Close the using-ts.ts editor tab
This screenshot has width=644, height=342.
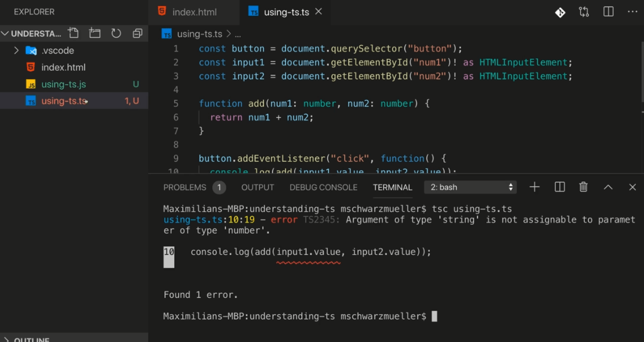pos(319,12)
